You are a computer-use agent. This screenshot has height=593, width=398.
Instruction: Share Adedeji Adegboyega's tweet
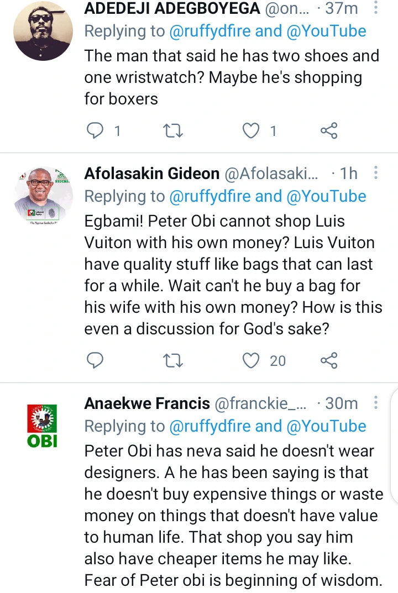(x=329, y=130)
